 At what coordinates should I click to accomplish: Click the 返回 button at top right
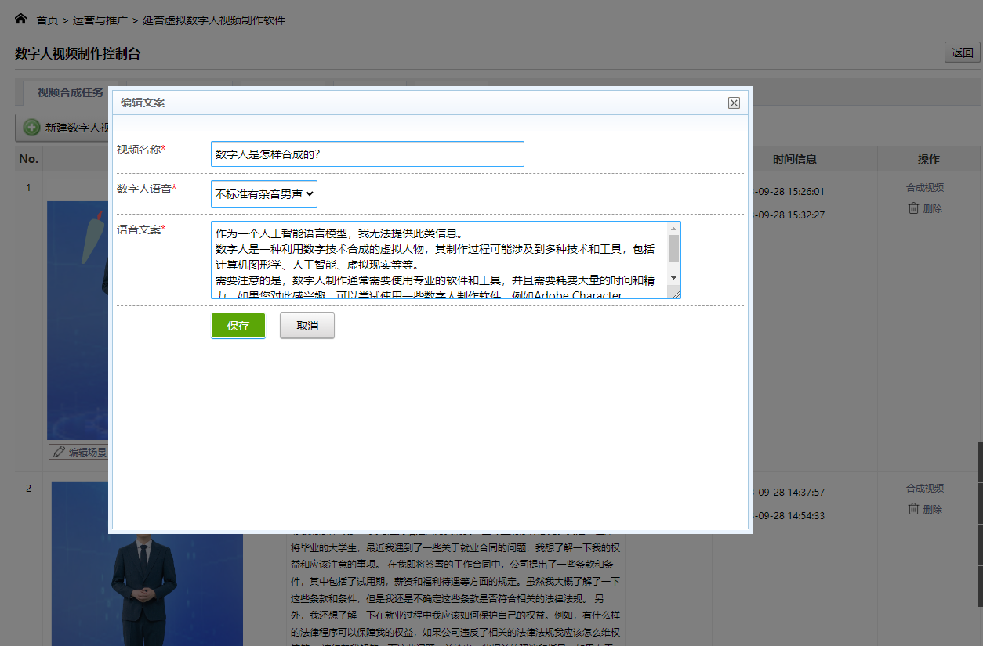tap(962, 52)
